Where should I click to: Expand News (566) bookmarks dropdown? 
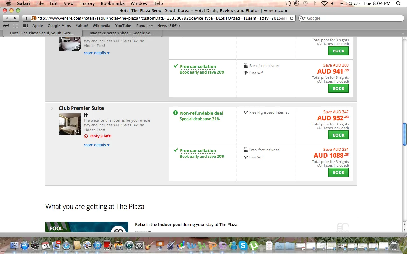point(169,26)
